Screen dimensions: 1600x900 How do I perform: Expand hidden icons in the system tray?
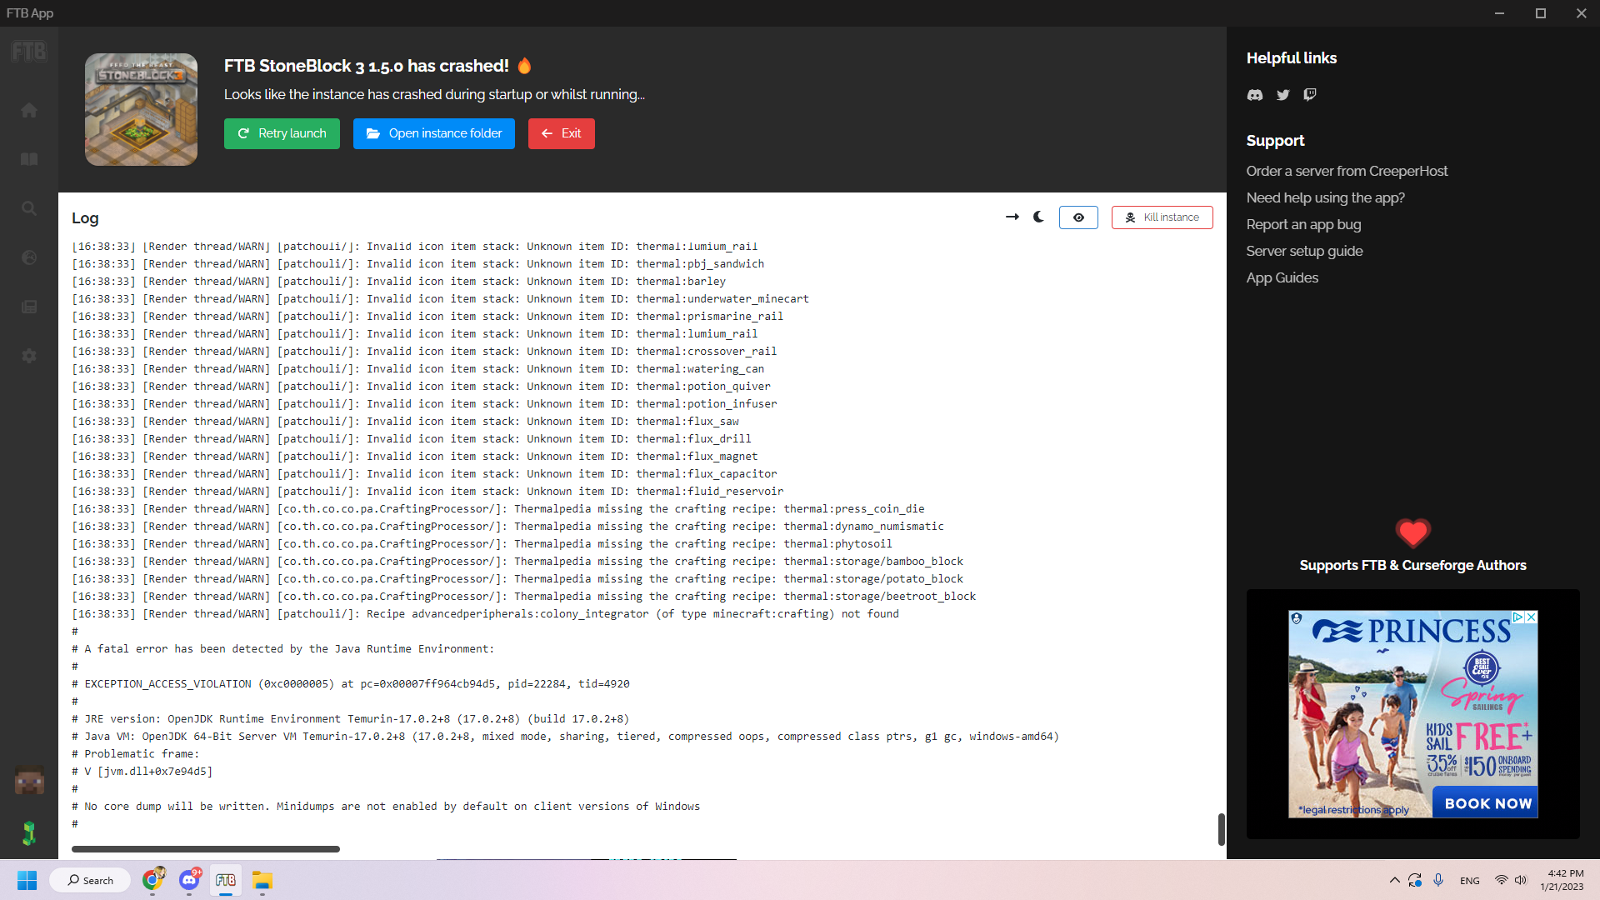tap(1395, 880)
